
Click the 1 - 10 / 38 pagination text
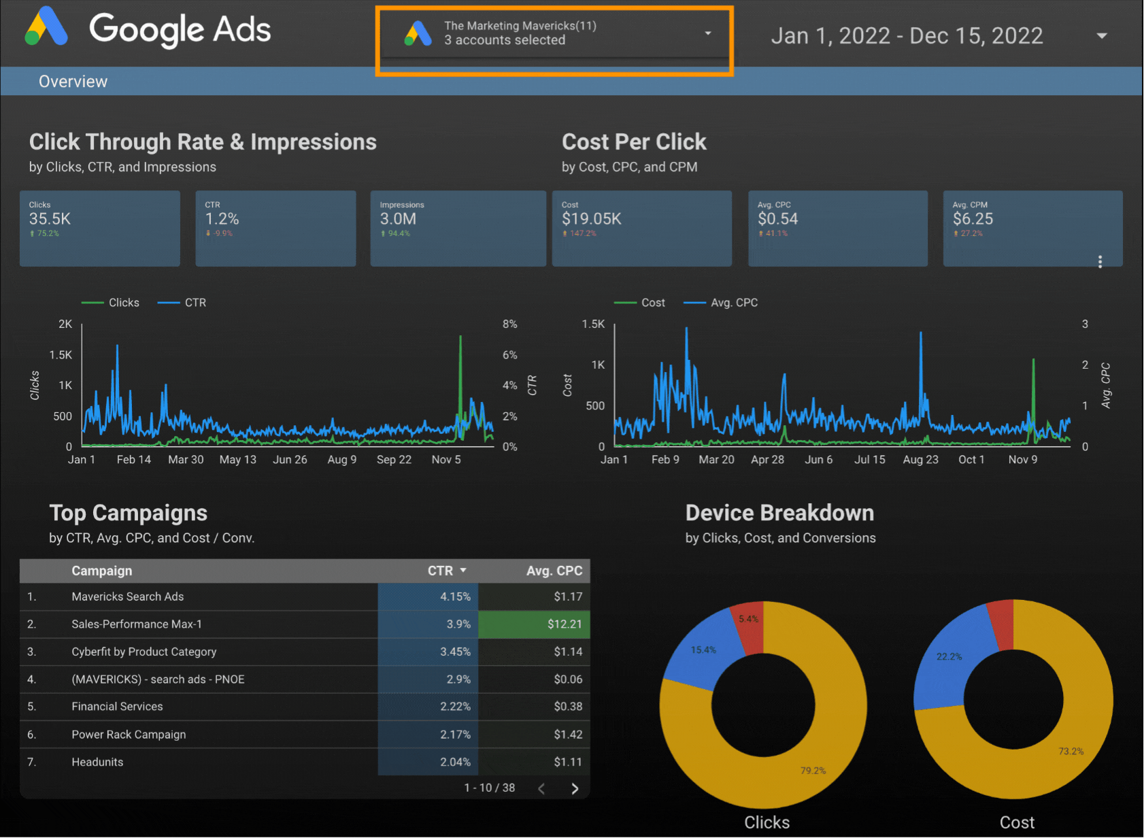[x=490, y=788]
